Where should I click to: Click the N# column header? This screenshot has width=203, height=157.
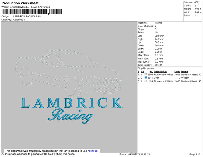[142, 72]
